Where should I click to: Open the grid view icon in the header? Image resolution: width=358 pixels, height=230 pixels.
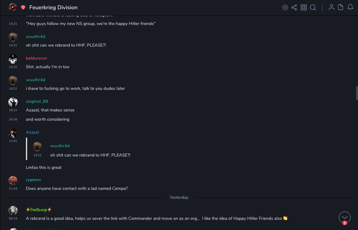click(304, 7)
